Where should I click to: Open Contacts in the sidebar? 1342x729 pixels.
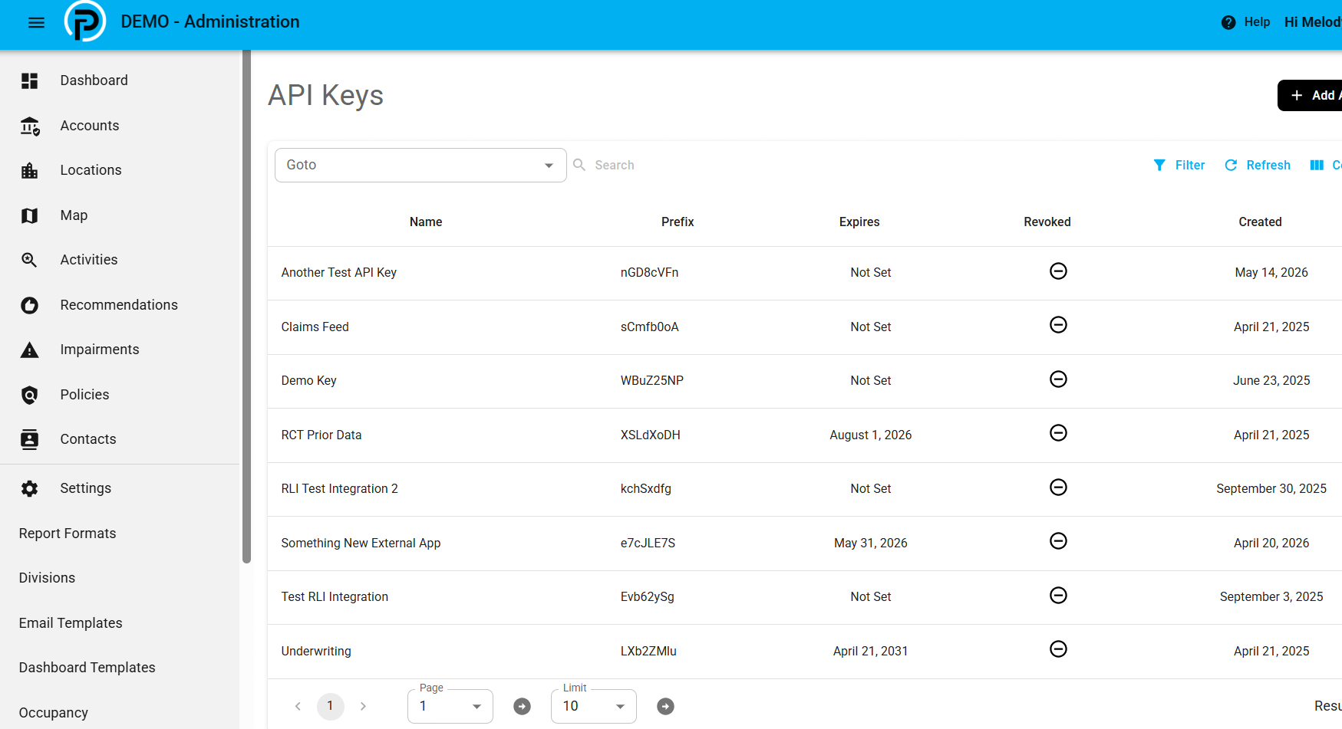88,439
